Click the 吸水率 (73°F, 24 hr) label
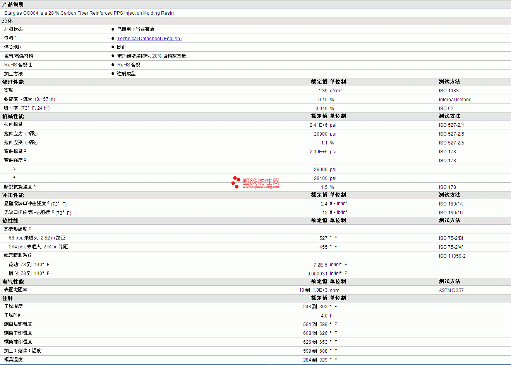Screen dimensions: 511x365 click(x=27, y=108)
